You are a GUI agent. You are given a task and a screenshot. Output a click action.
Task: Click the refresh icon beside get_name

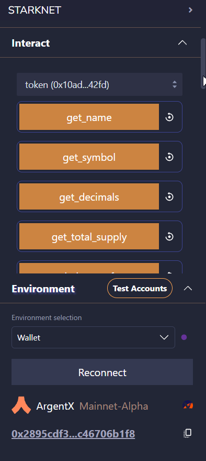pyautogui.click(x=169, y=117)
